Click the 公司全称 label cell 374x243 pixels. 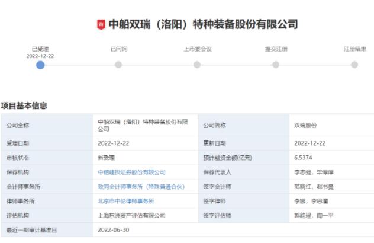pos(47,125)
